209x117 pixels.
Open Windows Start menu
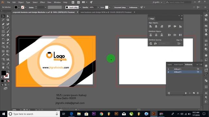[x=4, y=114]
